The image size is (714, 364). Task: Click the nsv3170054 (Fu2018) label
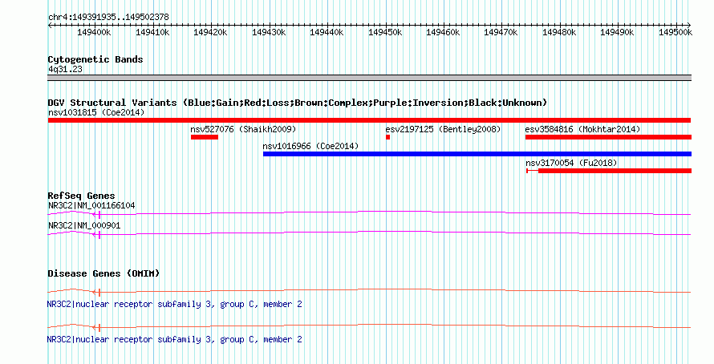click(571, 163)
